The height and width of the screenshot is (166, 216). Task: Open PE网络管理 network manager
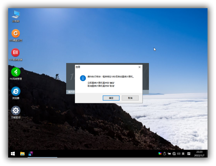click(16, 72)
